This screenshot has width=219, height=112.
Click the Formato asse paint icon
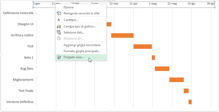coord(59,57)
